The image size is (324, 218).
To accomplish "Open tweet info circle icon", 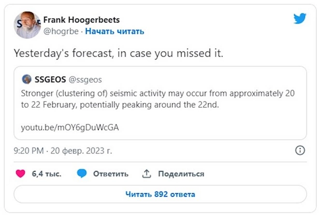I will pyautogui.click(x=300, y=150).
